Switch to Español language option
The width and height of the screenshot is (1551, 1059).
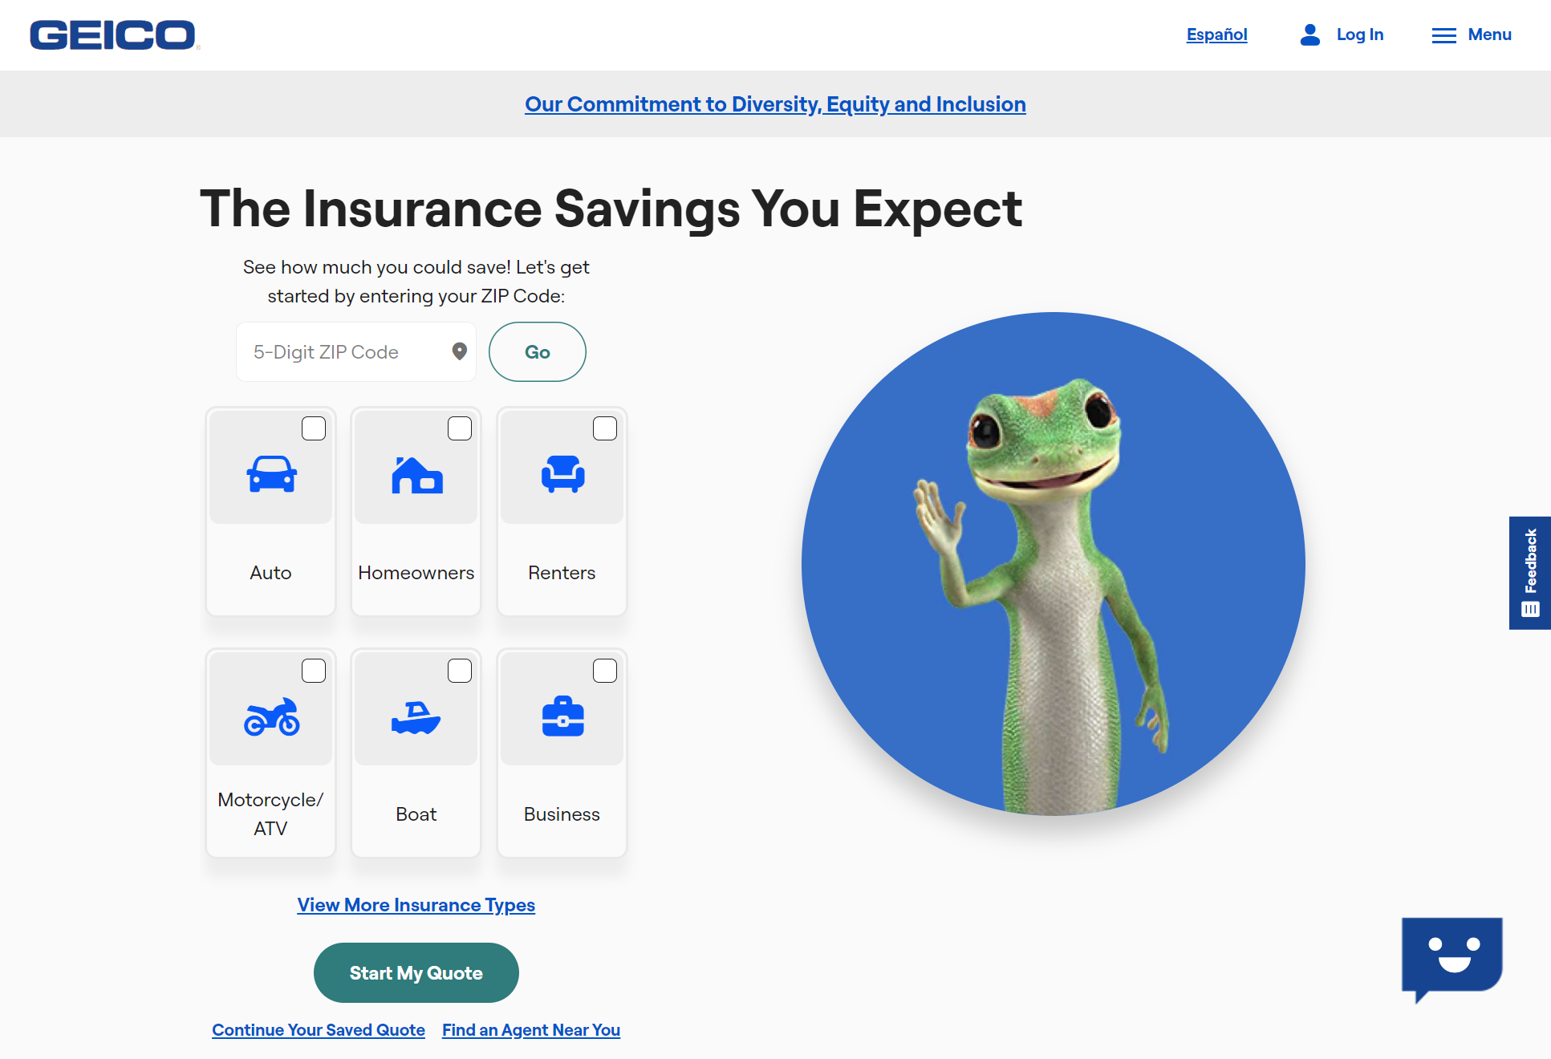click(x=1217, y=34)
